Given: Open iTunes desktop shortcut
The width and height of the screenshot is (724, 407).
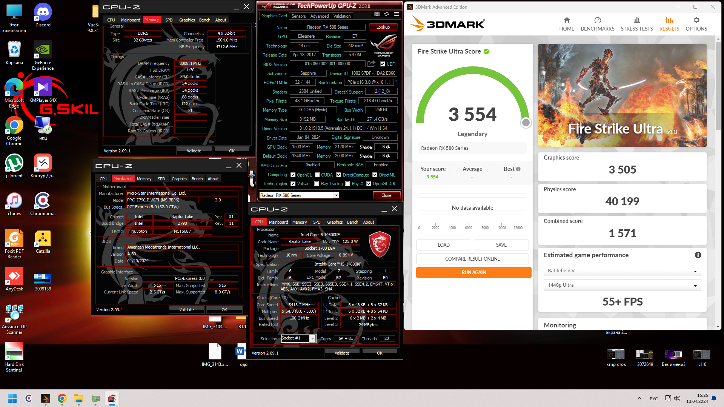Looking at the screenshot, I should (x=14, y=204).
